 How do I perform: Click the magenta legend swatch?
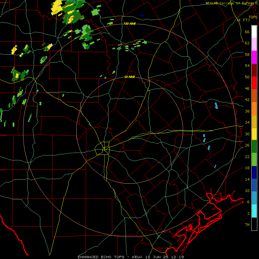pos(254,57)
